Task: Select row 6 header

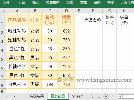Action: click(x=3, y=66)
